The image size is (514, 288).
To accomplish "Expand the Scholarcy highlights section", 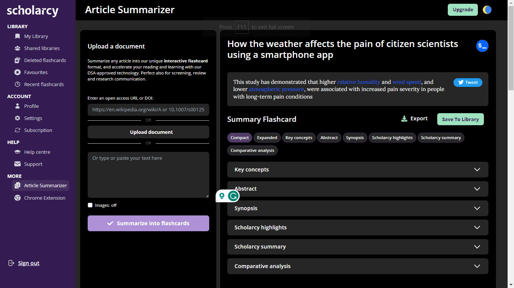I will pyautogui.click(x=357, y=227).
